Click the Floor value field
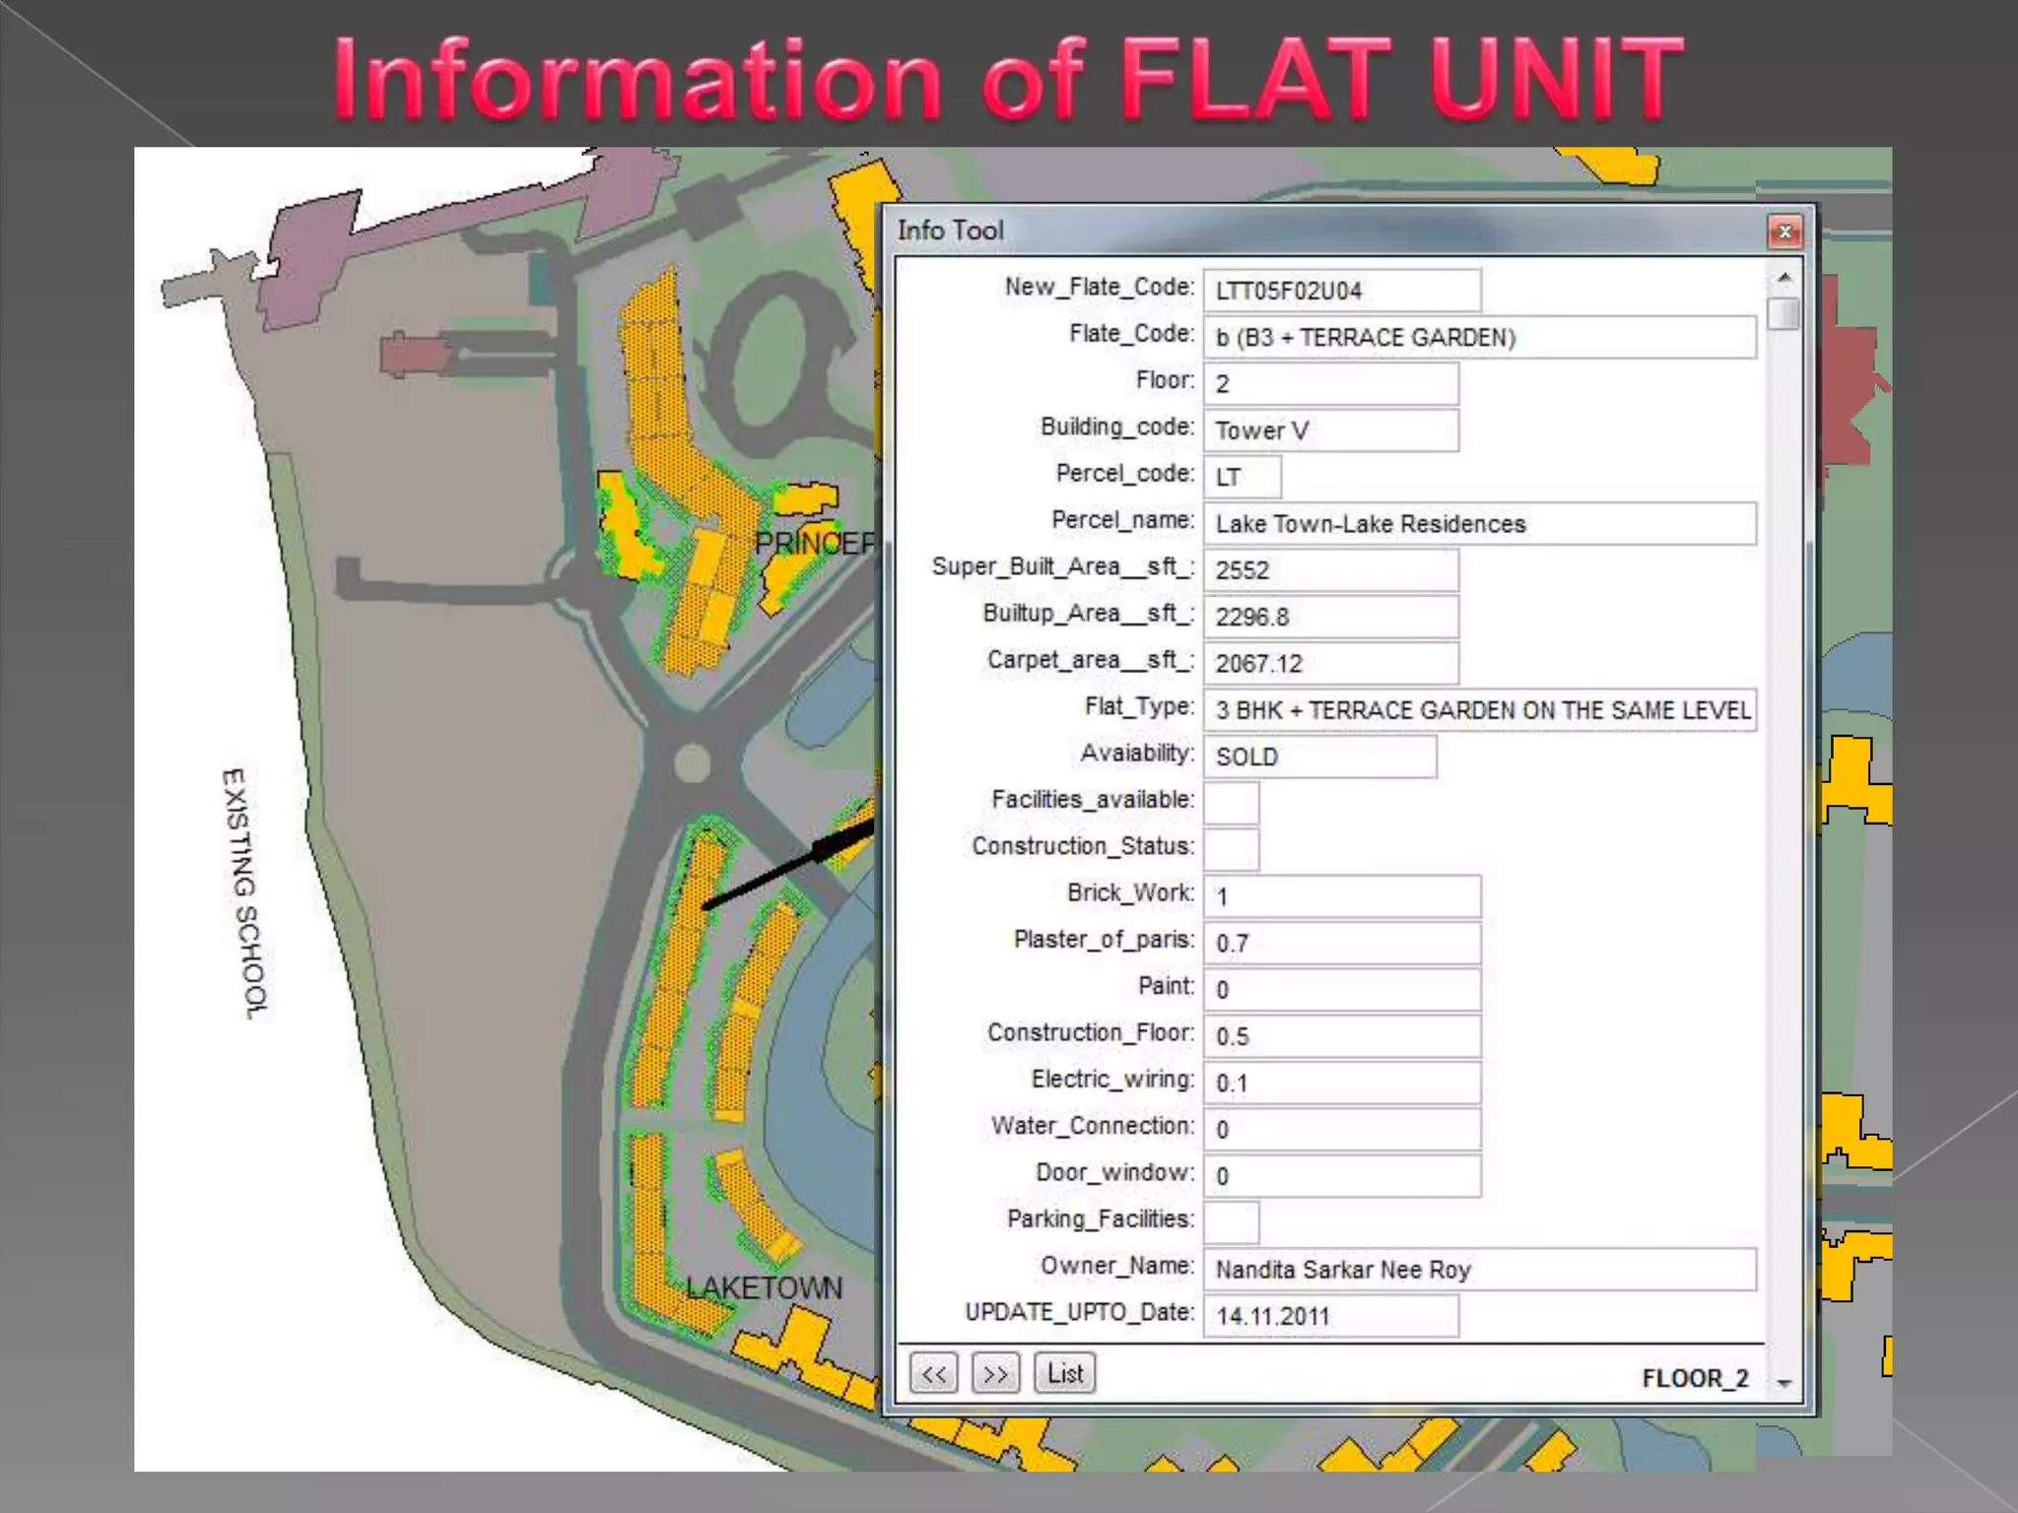 pyautogui.click(x=1330, y=384)
